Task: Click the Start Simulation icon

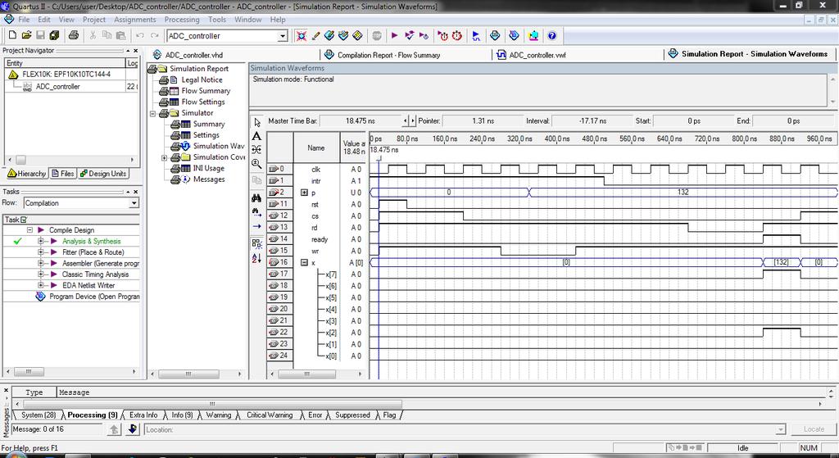Action: [476, 35]
